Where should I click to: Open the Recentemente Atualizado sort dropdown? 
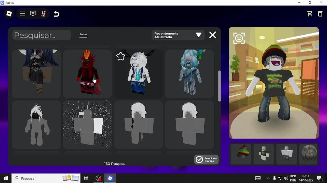178,35
